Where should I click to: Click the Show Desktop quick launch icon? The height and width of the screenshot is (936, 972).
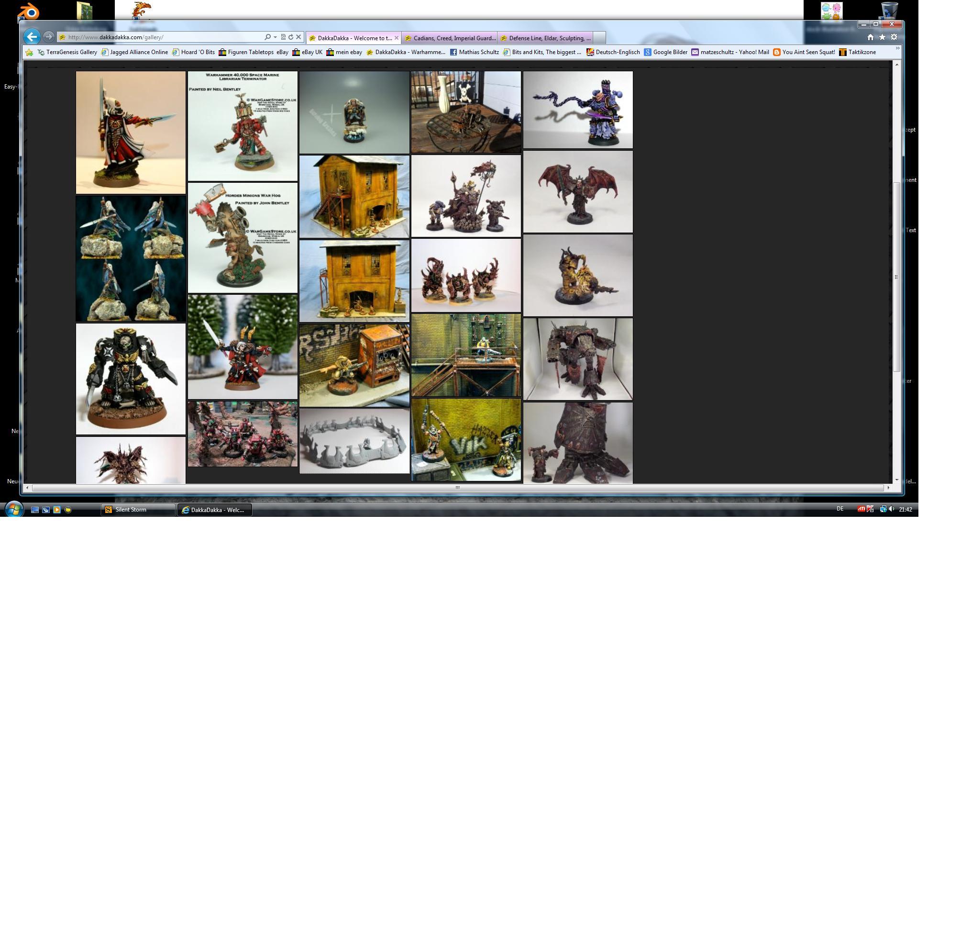(x=35, y=510)
